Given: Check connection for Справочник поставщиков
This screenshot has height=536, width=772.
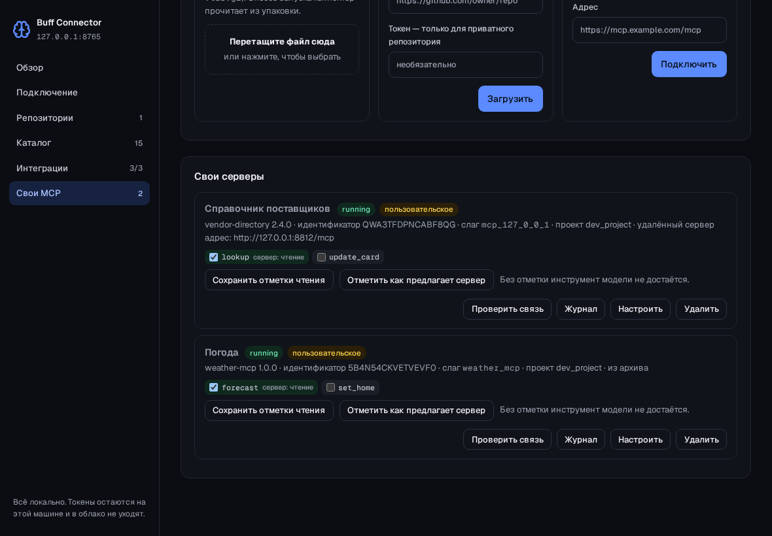Looking at the screenshot, I should point(507,309).
